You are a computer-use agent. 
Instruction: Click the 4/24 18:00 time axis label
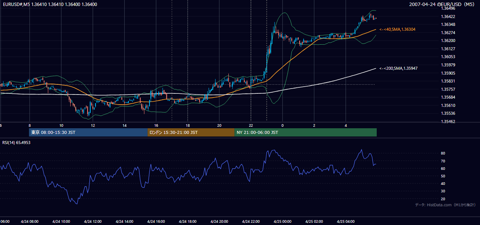[x=187, y=222]
